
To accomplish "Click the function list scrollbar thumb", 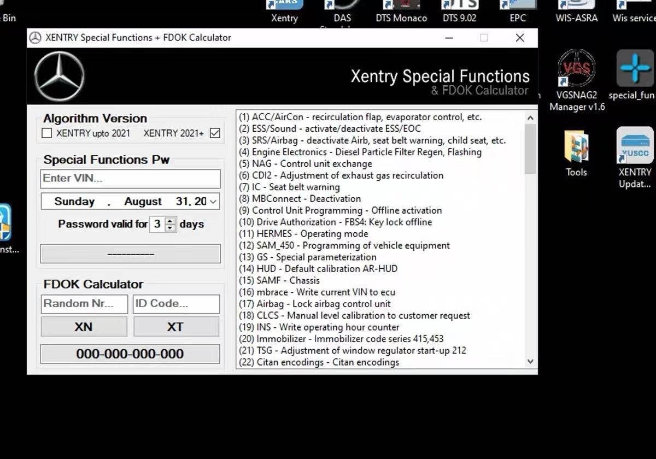I will 530,149.
